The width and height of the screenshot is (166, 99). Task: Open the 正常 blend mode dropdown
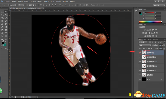145,45
